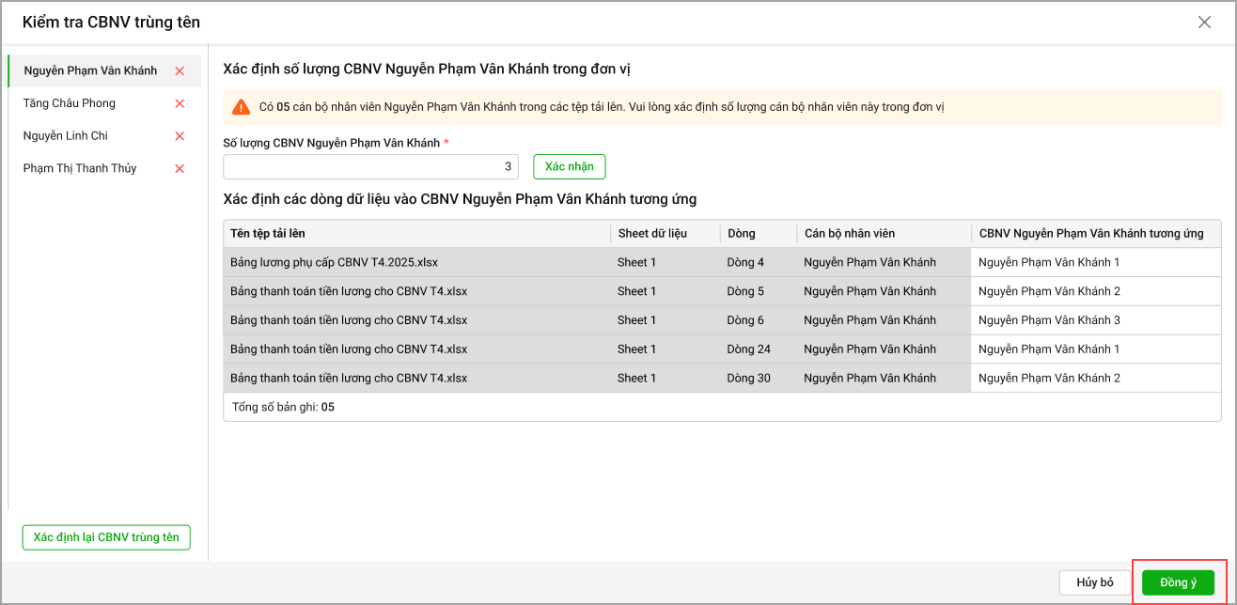Select Nguyễn Phạm Vân Khánh in sidebar
This screenshot has width=1237, height=605.
click(x=90, y=71)
